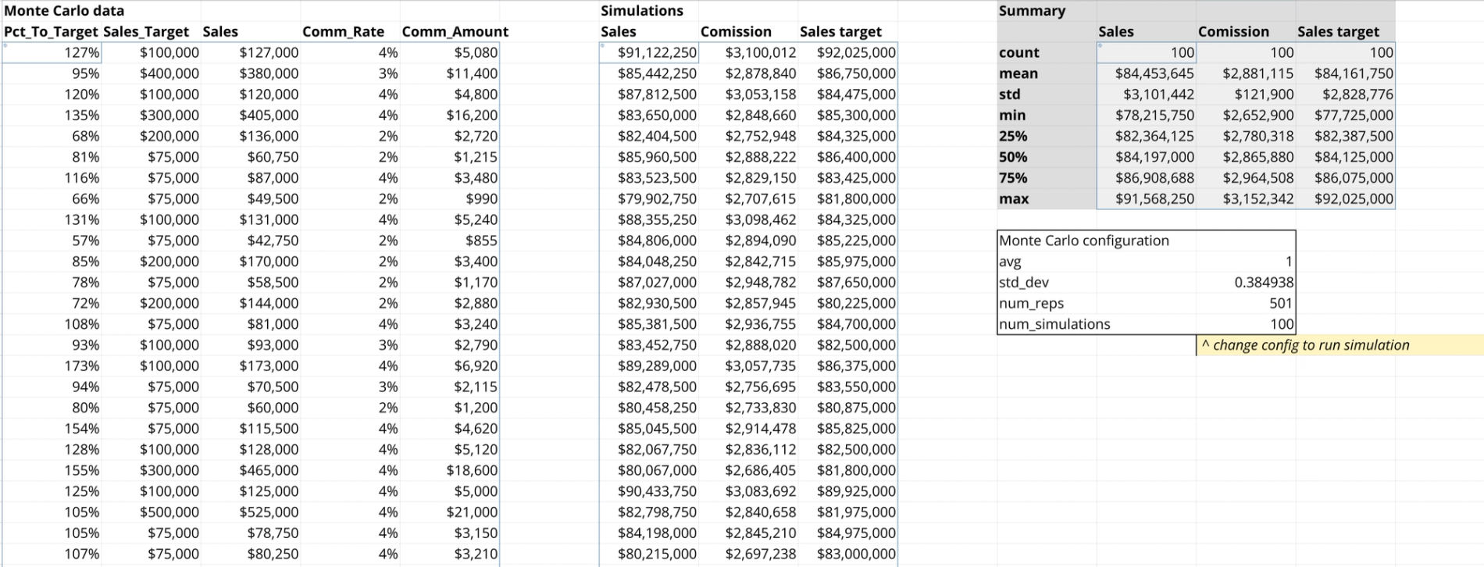Viewport: 1484px width, 567px height.
Task: Click the Pct_To_Target column header
Action: (x=52, y=31)
